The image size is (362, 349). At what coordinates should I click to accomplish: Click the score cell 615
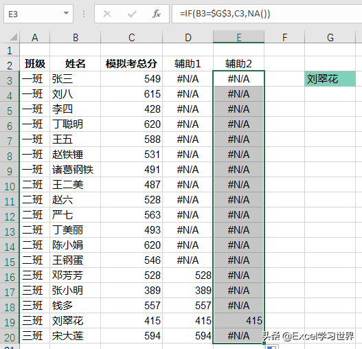pyautogui.click(x=132, y=93)
